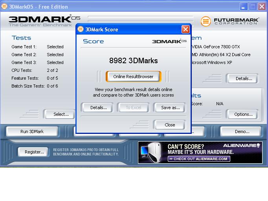Click the Run 3DMark button
This screenshot has width=268, height=201.
point(32,132)
